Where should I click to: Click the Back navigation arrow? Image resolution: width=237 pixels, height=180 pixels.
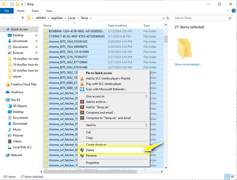click(x=5, y=18)
